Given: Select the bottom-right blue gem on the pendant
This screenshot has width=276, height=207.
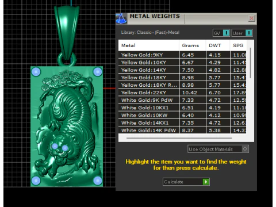Looking at the screenshot, I should click(97, 181).
